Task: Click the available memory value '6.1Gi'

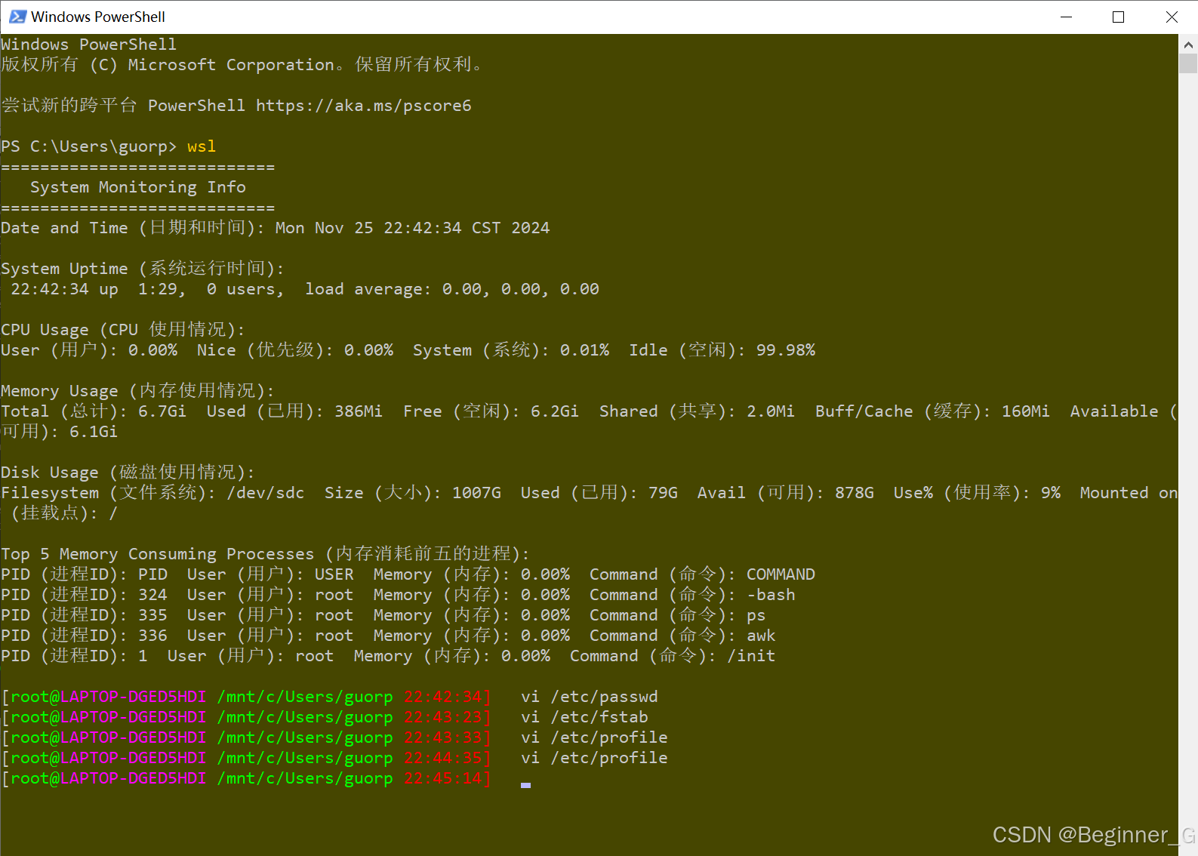Action: 94,432
